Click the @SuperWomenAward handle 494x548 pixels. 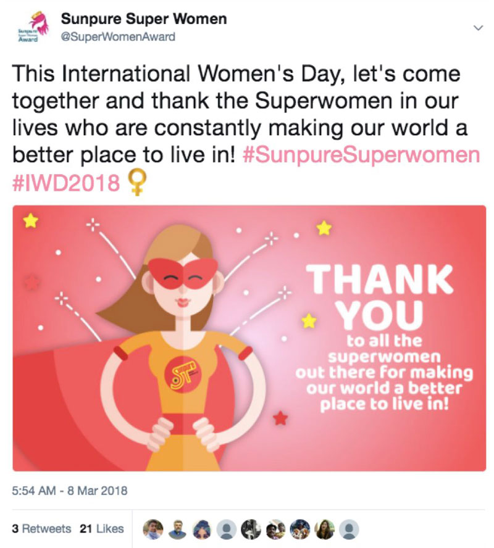(x=117, y=36)
